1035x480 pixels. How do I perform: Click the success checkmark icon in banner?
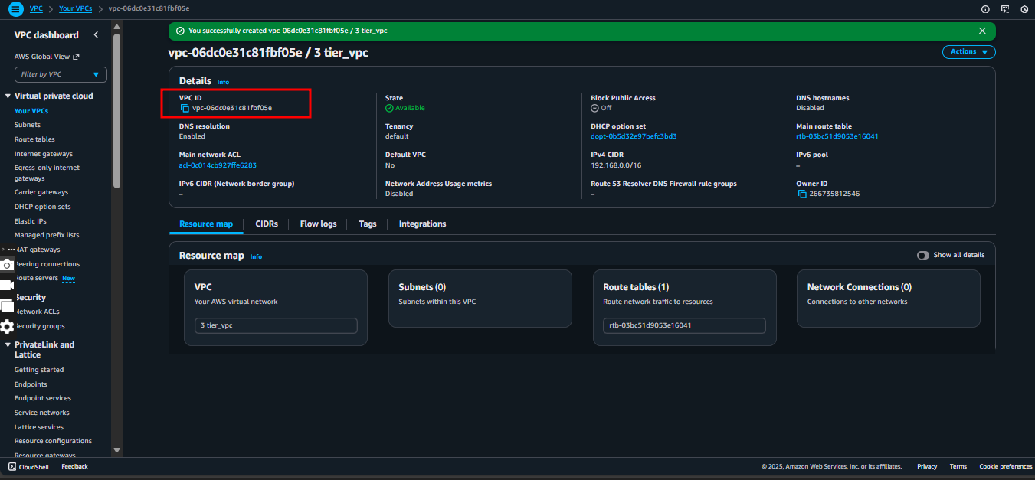click(x=180, y=31)
